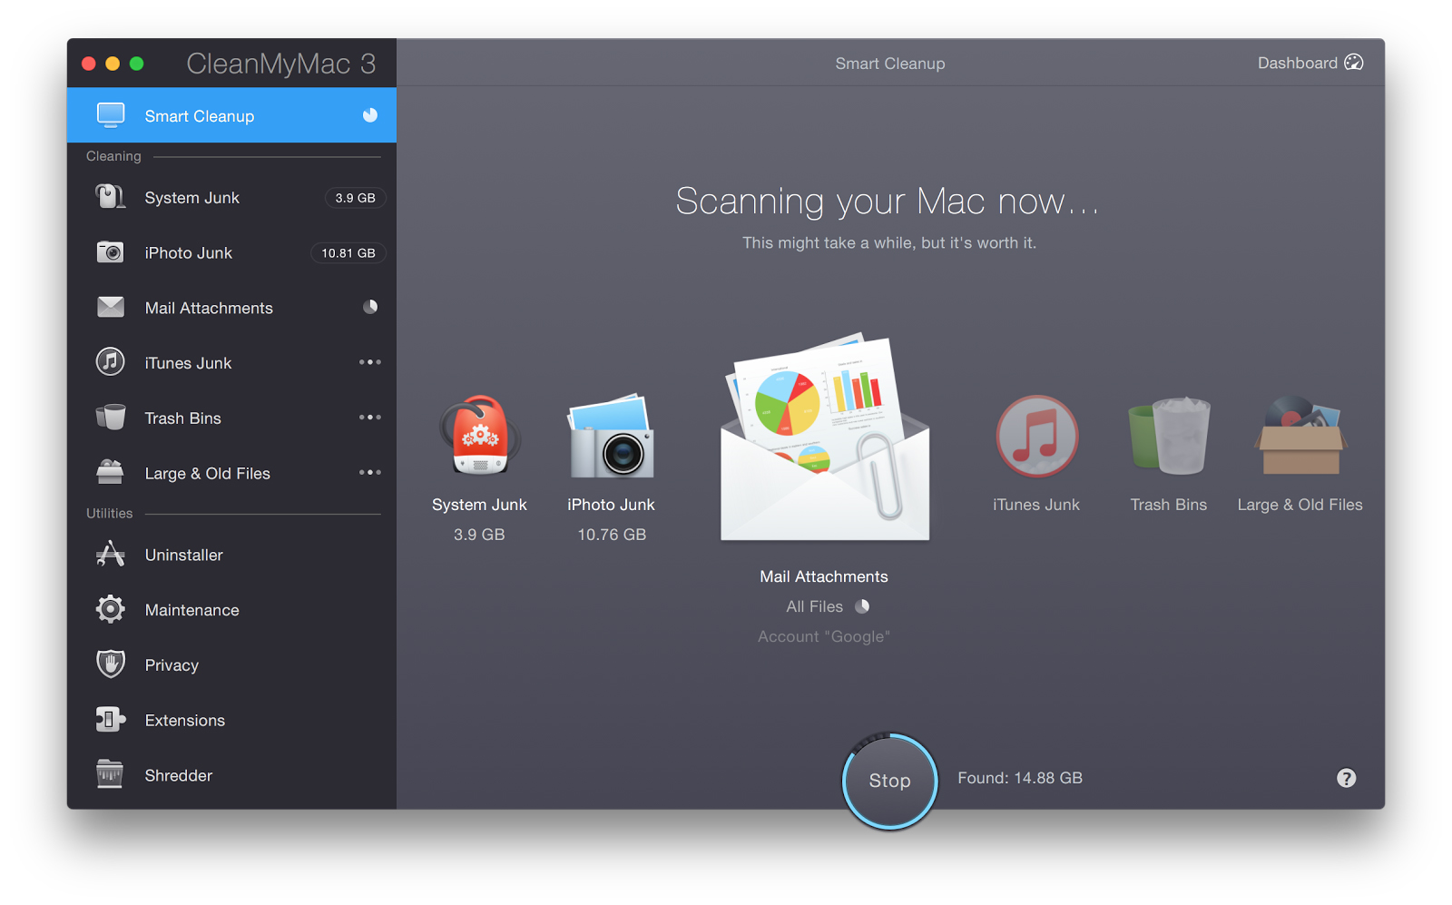Click the Extensions puzzle piece icon
This screenshot has width=1452, height=905.
pos(111,720)
